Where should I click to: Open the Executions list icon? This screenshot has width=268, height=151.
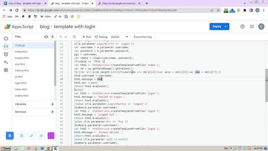pos(6,62)
